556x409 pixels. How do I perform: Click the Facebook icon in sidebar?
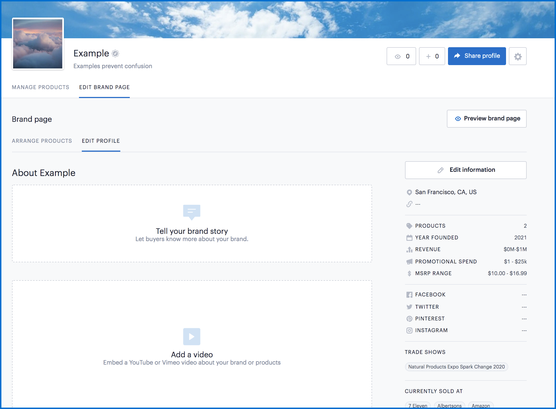click(x=409, y=295)
